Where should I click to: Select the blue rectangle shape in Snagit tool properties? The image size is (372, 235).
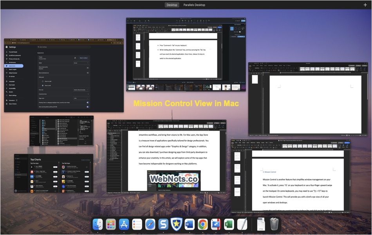pyautogui.click(x=232, y=29)
